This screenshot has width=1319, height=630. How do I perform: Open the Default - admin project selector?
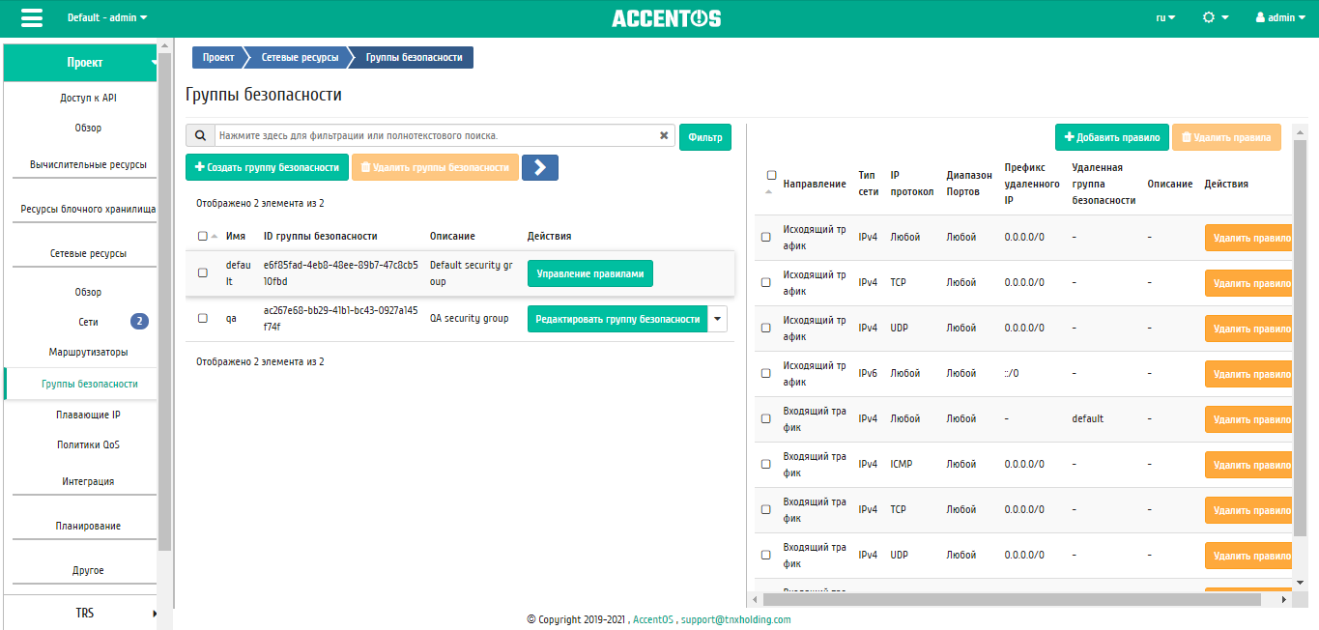[x=107, y=18]
